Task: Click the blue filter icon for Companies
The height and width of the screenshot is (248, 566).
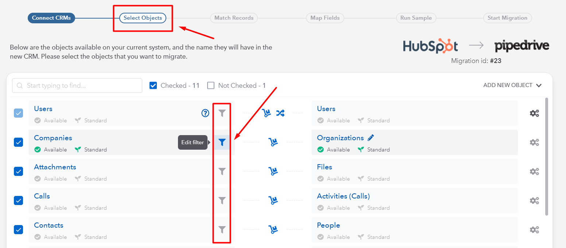Action: pos(222,142)
